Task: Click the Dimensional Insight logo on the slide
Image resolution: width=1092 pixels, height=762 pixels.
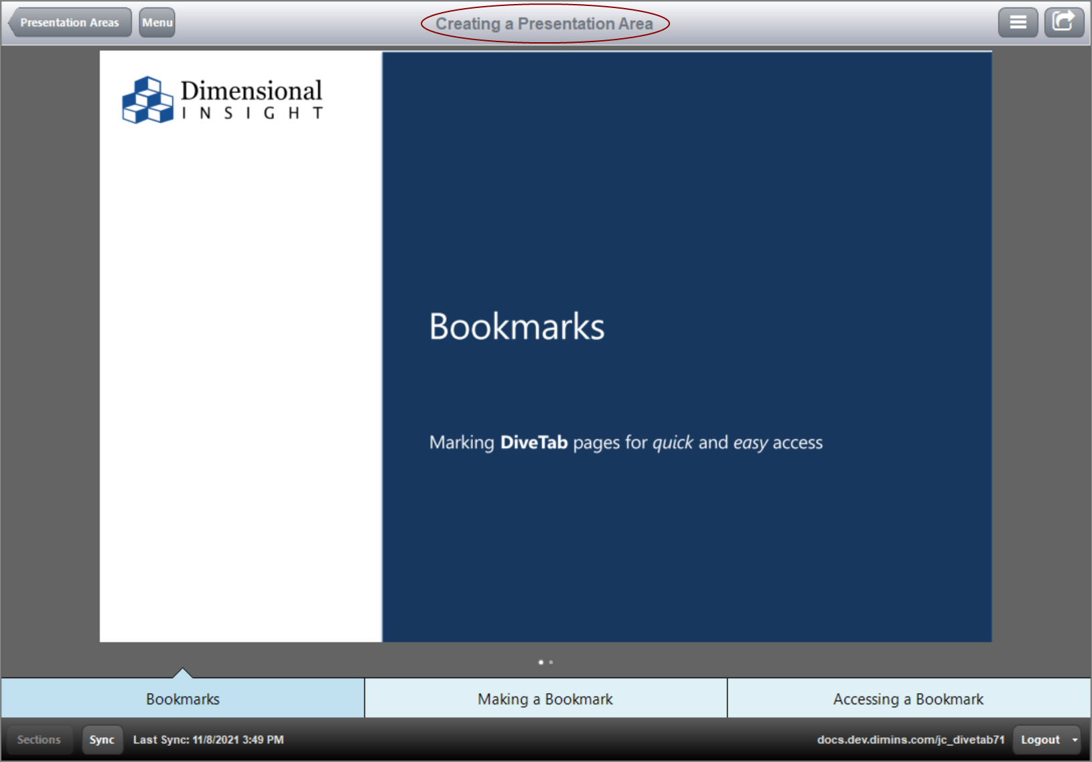Action: [222, 100]
